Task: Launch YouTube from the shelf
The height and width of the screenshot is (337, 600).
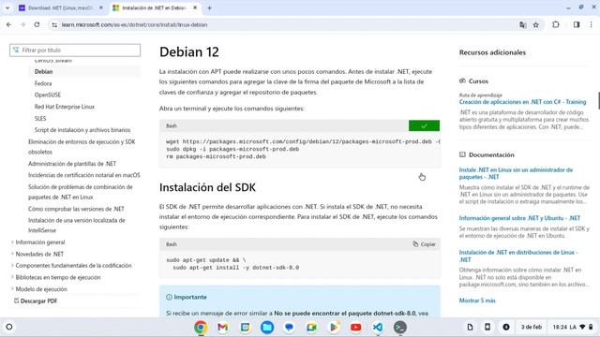Action: pyautogui.click(x=356, y=327)
